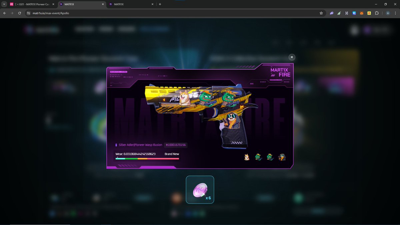Click the MATR1X FIRE logo in popup
The height and width of the screenshot is (225, 400).
[x=281, y=73]
